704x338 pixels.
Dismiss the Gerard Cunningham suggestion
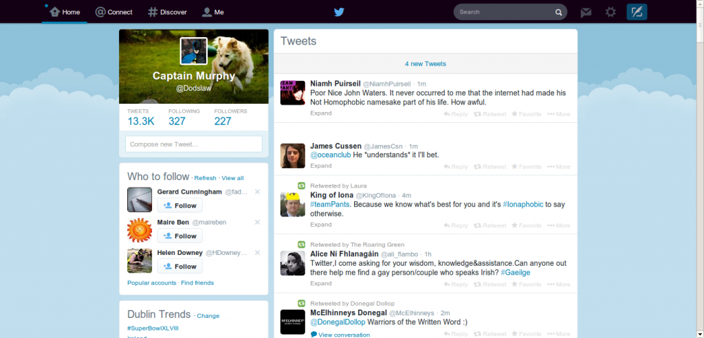(257, 192)
